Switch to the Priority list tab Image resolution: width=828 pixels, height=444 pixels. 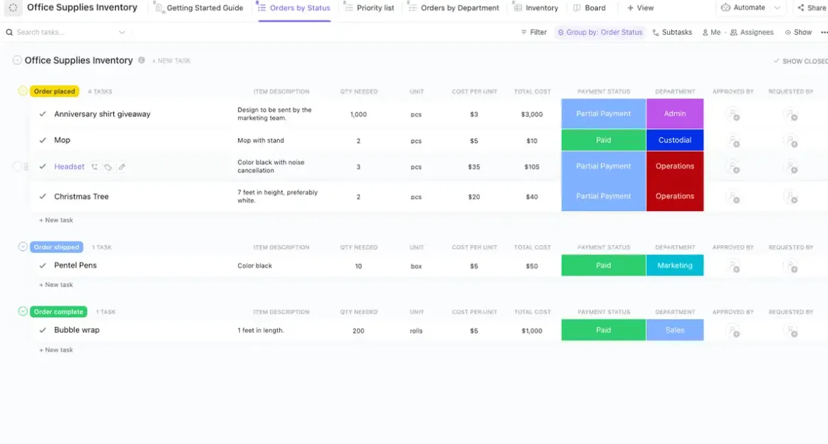click(x=370, y=8)
